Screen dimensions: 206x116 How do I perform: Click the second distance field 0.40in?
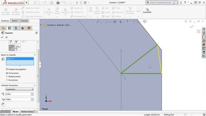click(x=18, y=100)
